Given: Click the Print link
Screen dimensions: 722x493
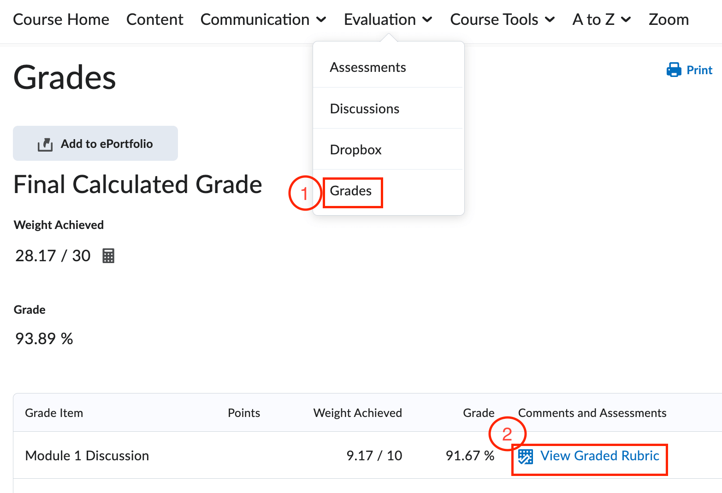Looking at the screenshot, I should click(x=699, y=70).
